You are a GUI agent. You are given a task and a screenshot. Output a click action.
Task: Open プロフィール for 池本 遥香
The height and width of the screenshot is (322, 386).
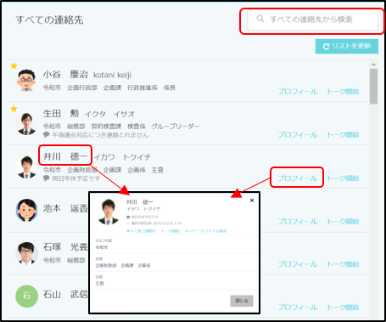(x=298, y=221)
